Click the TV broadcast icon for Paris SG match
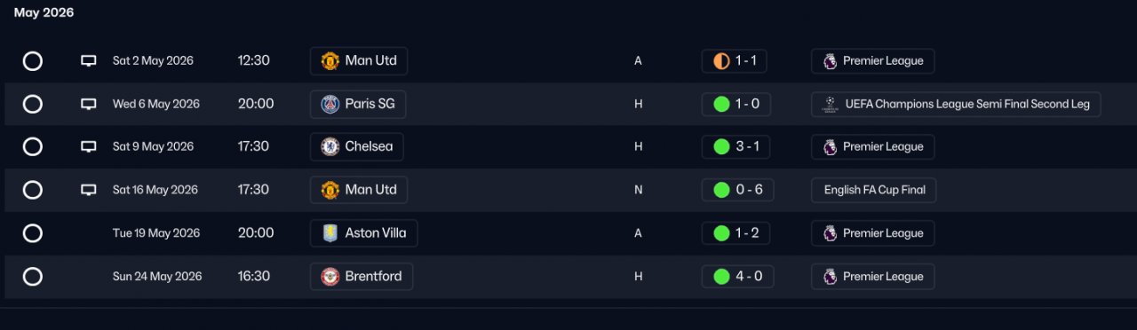Screen dimensions: 1137x330 point(88,104)
